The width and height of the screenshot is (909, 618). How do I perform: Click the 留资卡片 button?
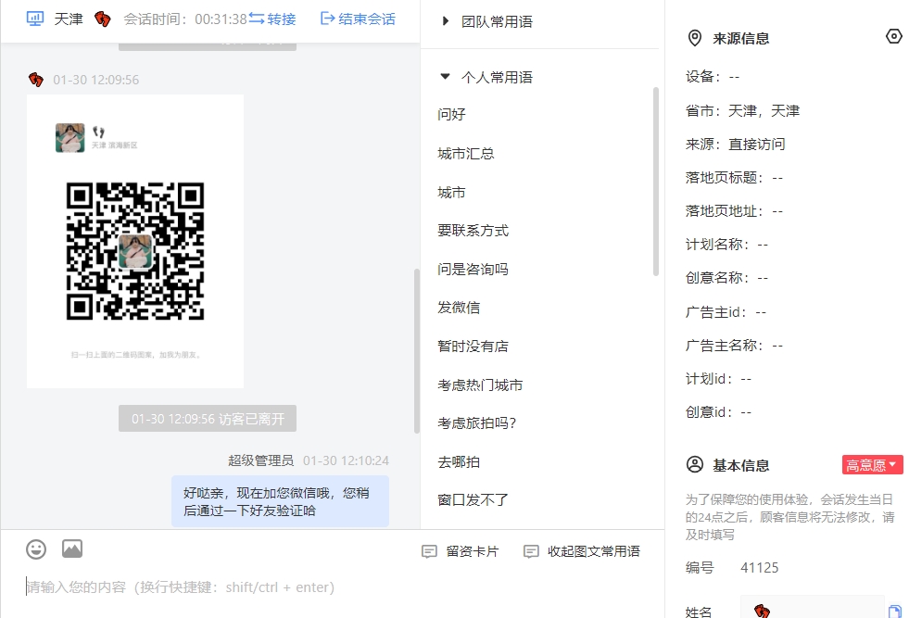click(461, 551)
